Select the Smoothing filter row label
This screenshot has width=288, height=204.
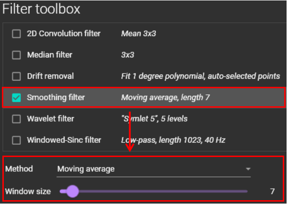point(56,98)
